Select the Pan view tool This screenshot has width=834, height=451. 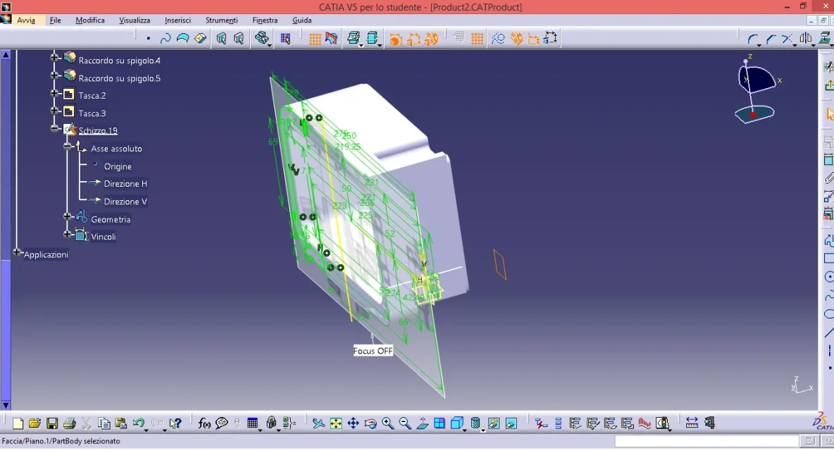point(353,424)
